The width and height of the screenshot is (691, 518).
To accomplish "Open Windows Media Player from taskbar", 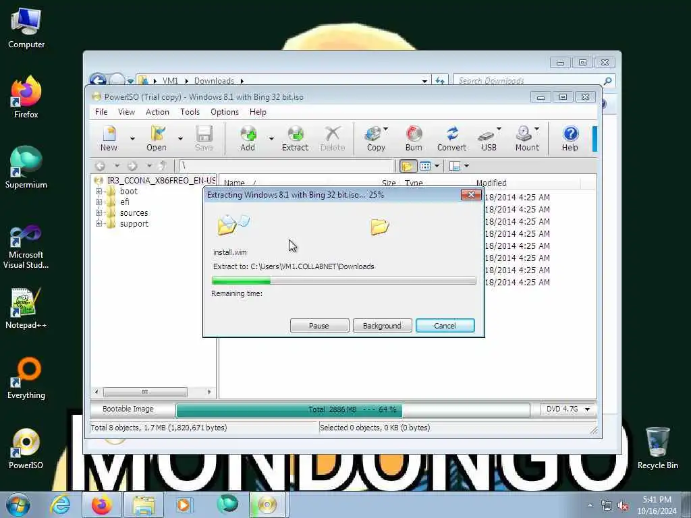I will pos(184,505).
